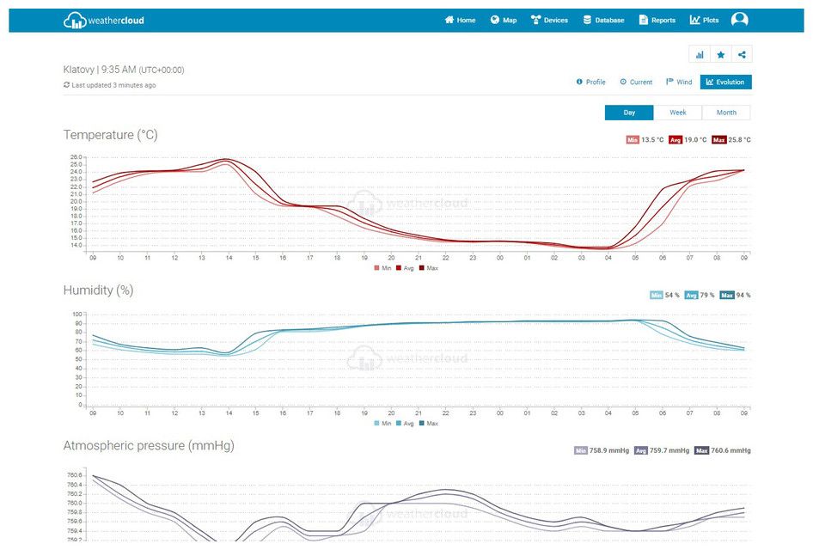Click the refresh icon beside Last updated
813x550 pixels.
point(67,85)
